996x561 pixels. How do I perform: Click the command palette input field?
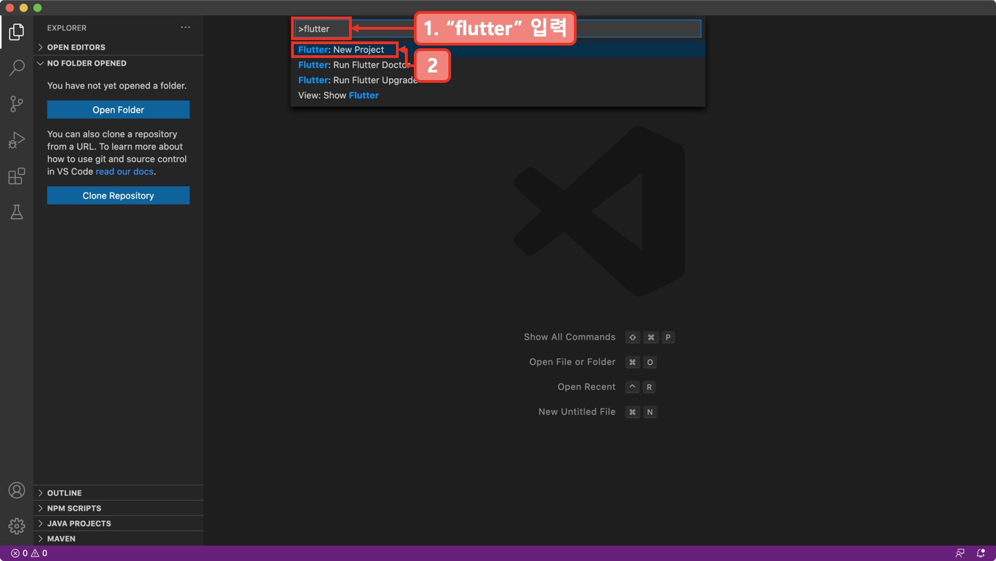click(x=498, y=28)
